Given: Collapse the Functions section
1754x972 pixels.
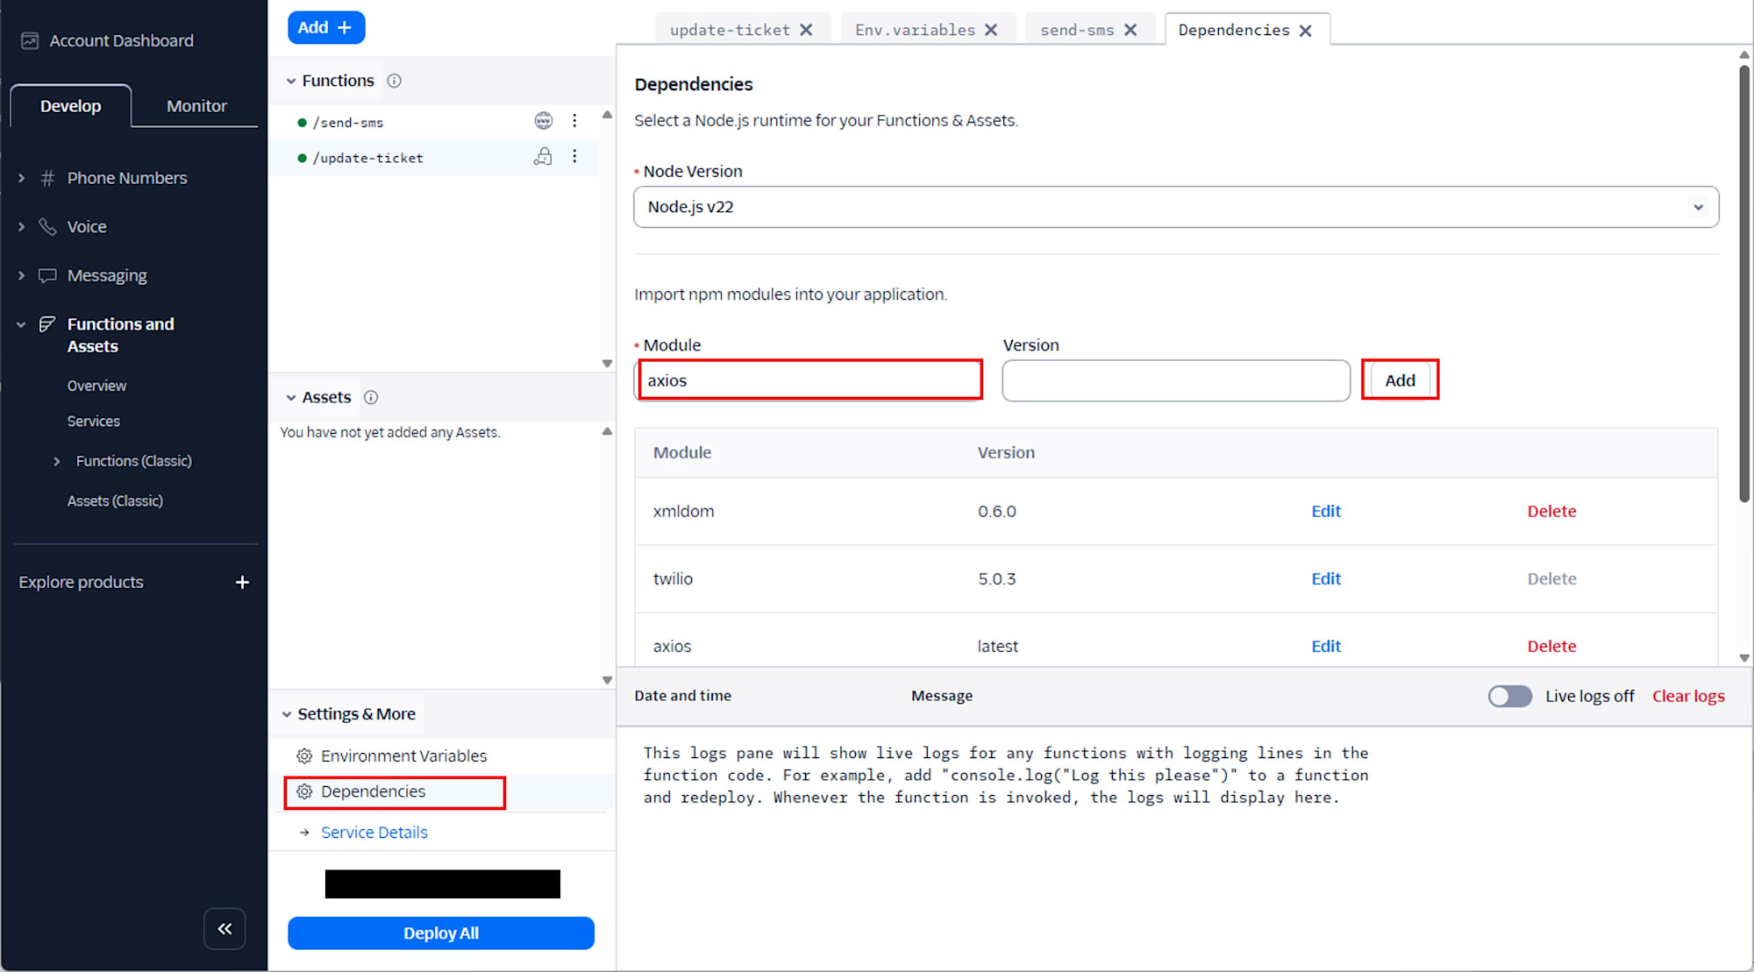Looking at the screenshot, I should pyautogui.click(x=291, y=81).
